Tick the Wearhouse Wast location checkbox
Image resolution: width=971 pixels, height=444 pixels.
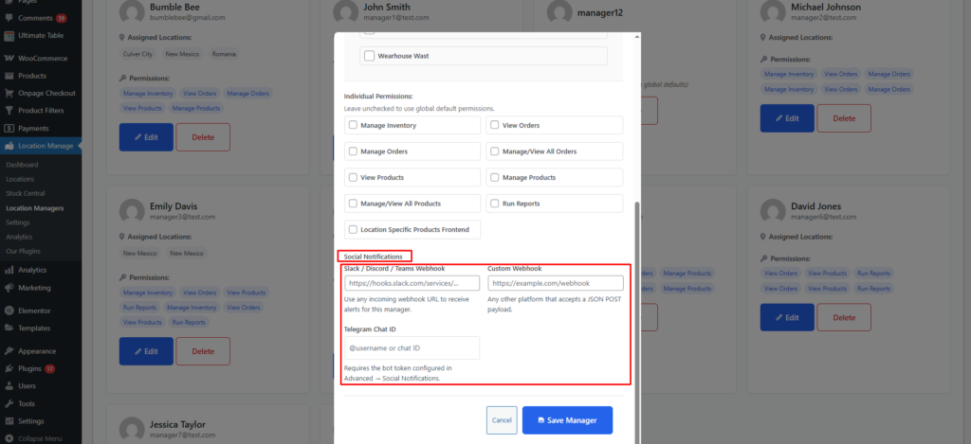click(370, 56)
